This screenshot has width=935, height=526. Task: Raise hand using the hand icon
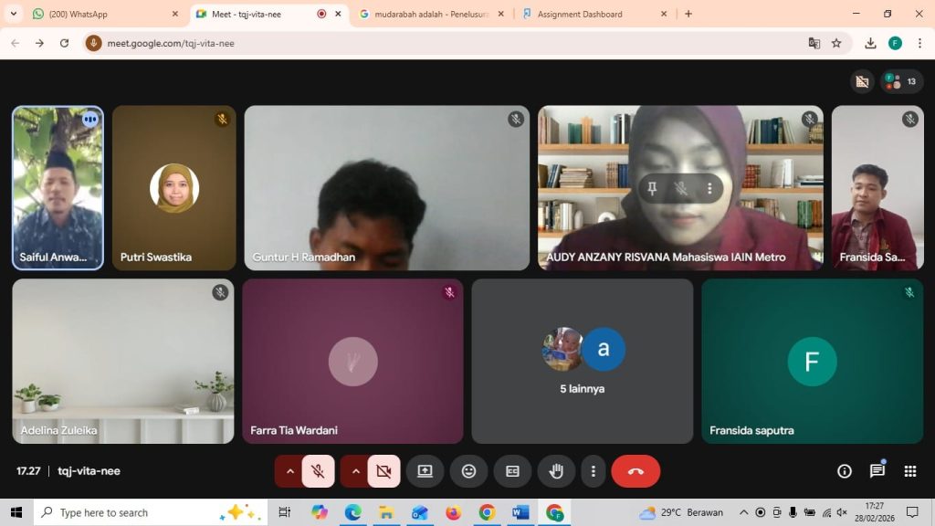[x=556, y=471]
